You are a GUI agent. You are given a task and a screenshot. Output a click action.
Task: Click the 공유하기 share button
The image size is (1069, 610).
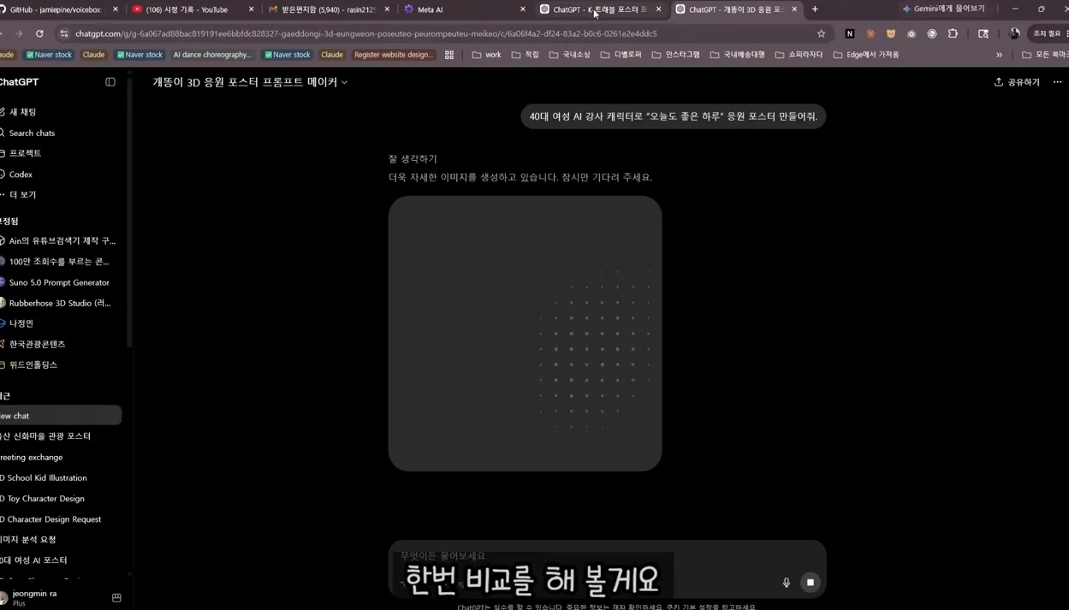1017,82
